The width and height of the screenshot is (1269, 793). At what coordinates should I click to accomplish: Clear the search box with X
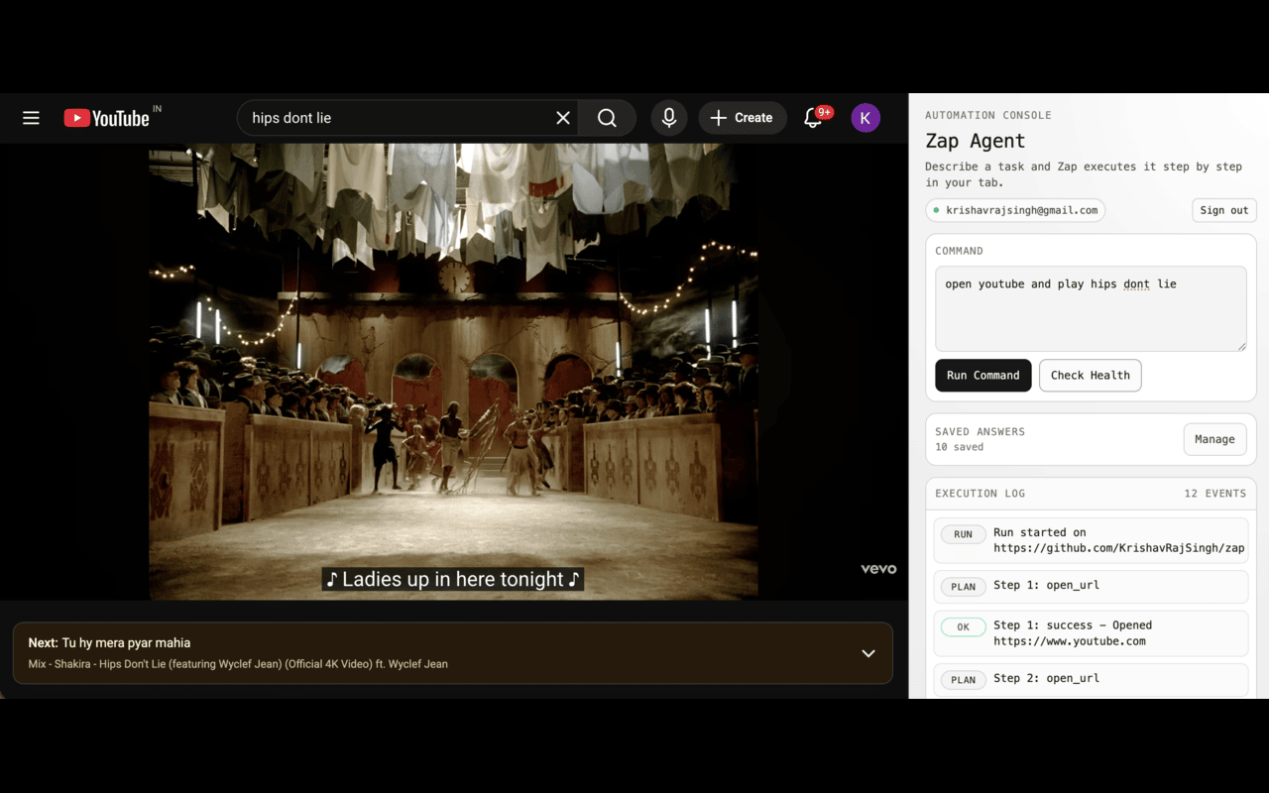563,118
